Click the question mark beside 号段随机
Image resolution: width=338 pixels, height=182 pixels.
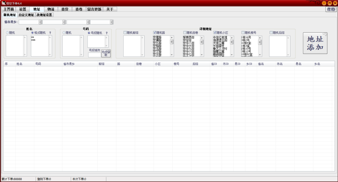click(107, 33)
